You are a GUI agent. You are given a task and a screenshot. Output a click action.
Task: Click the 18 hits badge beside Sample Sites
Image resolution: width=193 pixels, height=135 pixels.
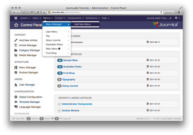[60, 60]
